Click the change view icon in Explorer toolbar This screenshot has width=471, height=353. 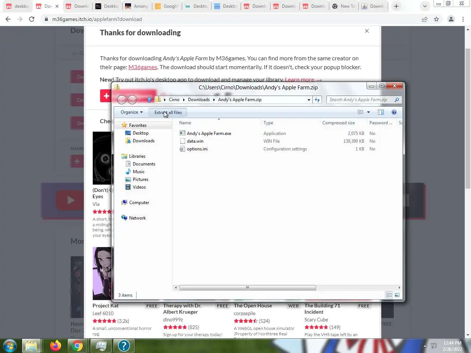[361, 112]
